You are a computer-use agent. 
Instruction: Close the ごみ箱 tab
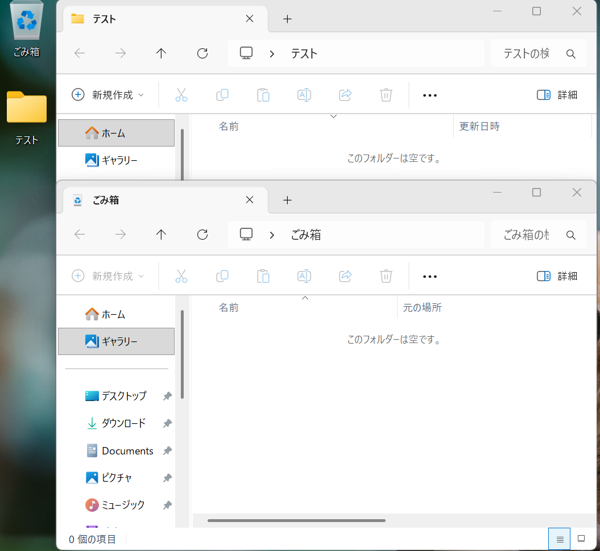point(250,199)
